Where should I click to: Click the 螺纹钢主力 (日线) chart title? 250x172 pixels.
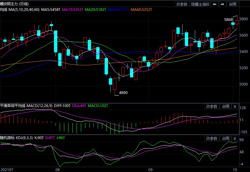(x=14, y=4)
